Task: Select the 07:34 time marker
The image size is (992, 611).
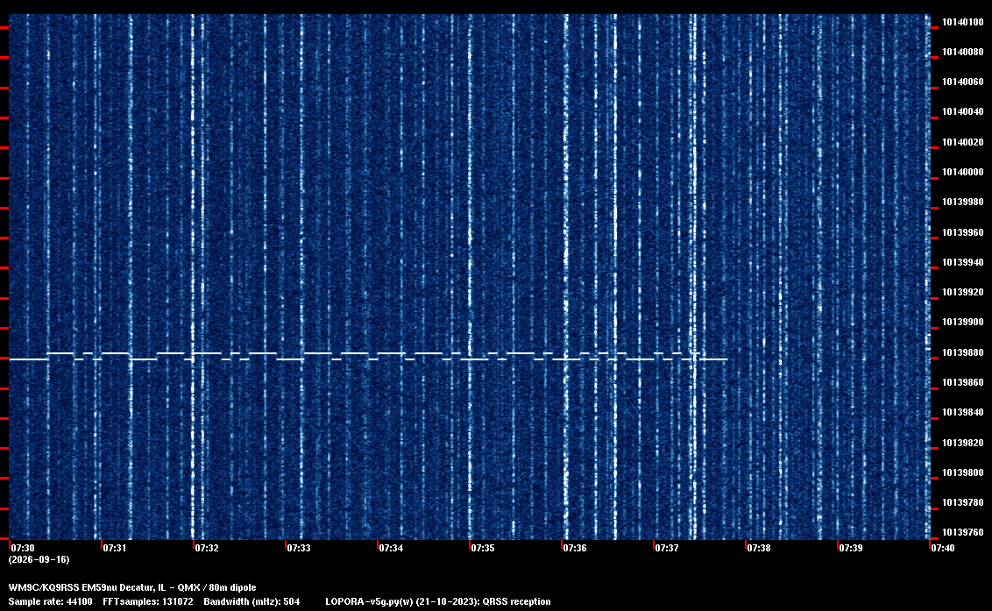Action: pyautogui.click(x=391, y=548)
